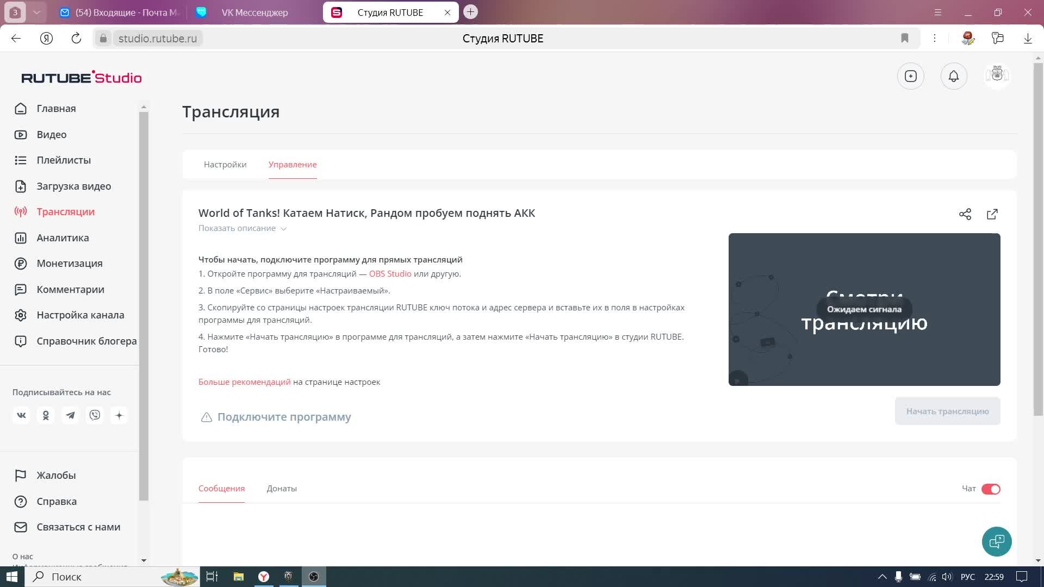1044x587 pixels.
Task: Expand Показать описание
Action: coord(242,228)
